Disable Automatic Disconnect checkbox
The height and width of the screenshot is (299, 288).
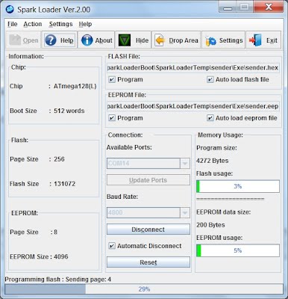[112, 246]
